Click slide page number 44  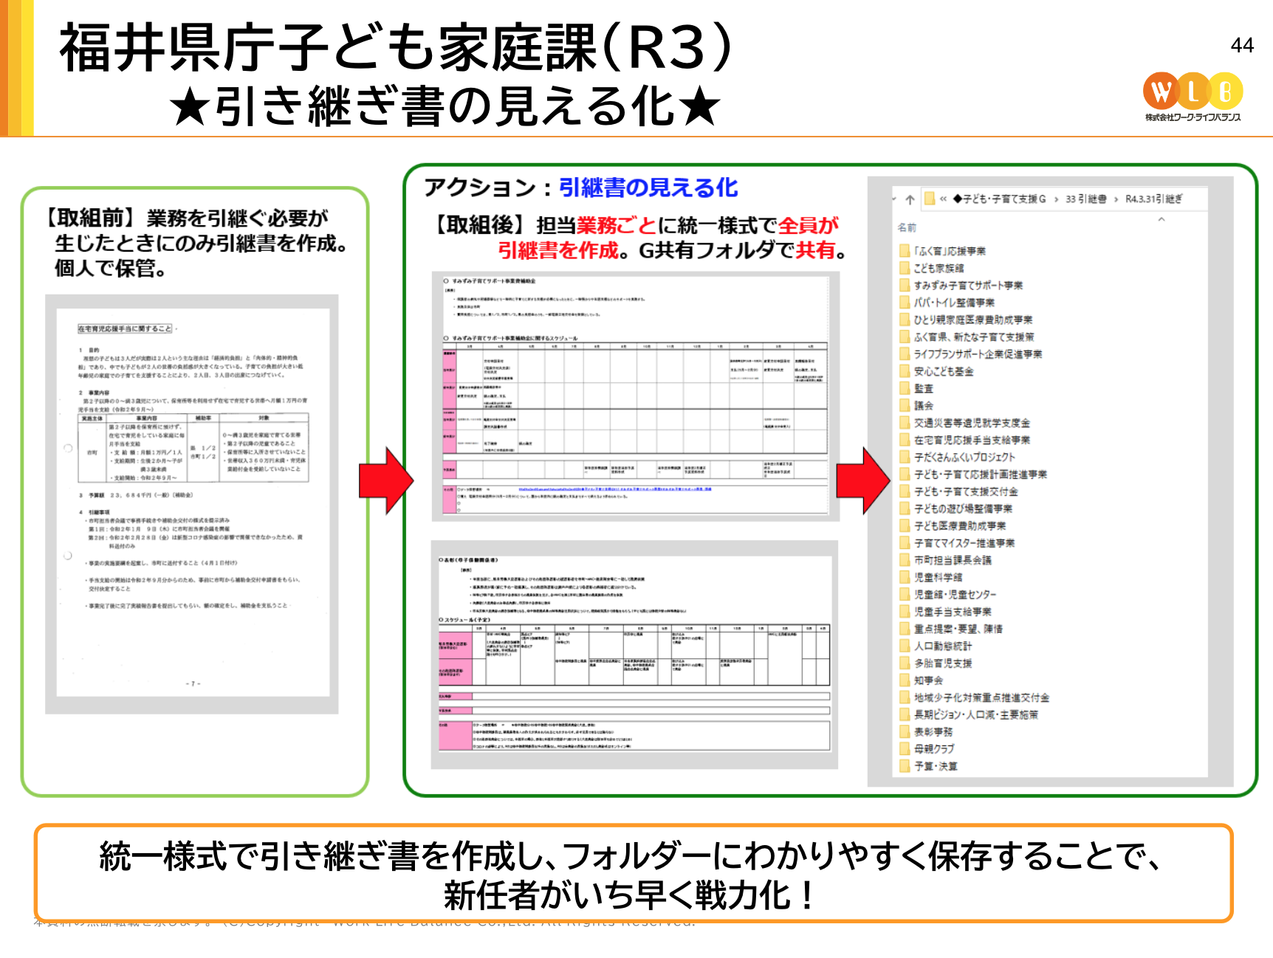(1242, 45)
